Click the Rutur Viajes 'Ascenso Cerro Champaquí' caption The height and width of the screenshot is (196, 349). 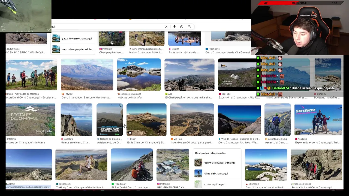(x=25, y=53)
